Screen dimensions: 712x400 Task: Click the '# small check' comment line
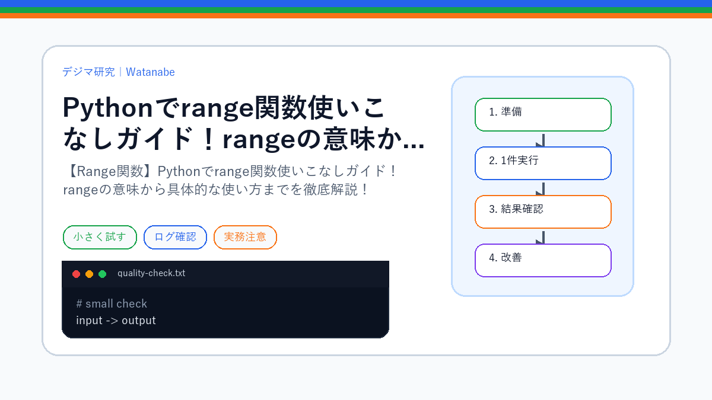[x=112, y=303]
